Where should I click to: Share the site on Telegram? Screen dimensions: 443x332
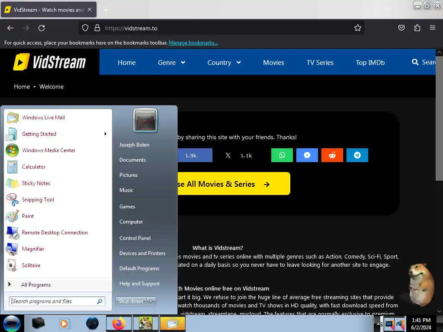click(x=357, y=155)
